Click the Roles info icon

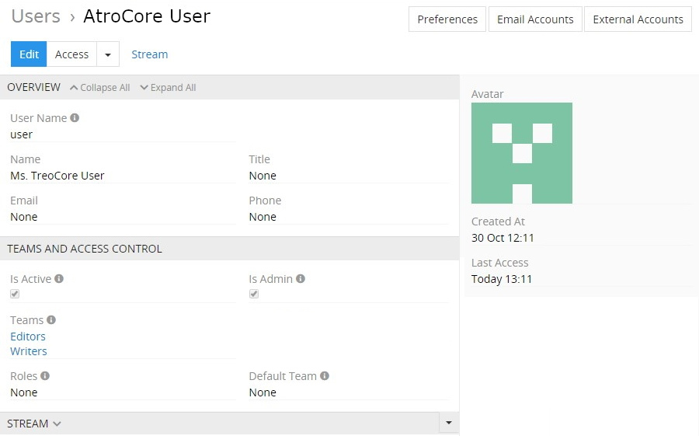point(45,375)
